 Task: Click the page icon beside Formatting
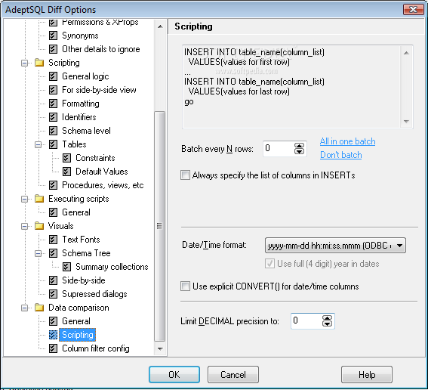(53, 104)
